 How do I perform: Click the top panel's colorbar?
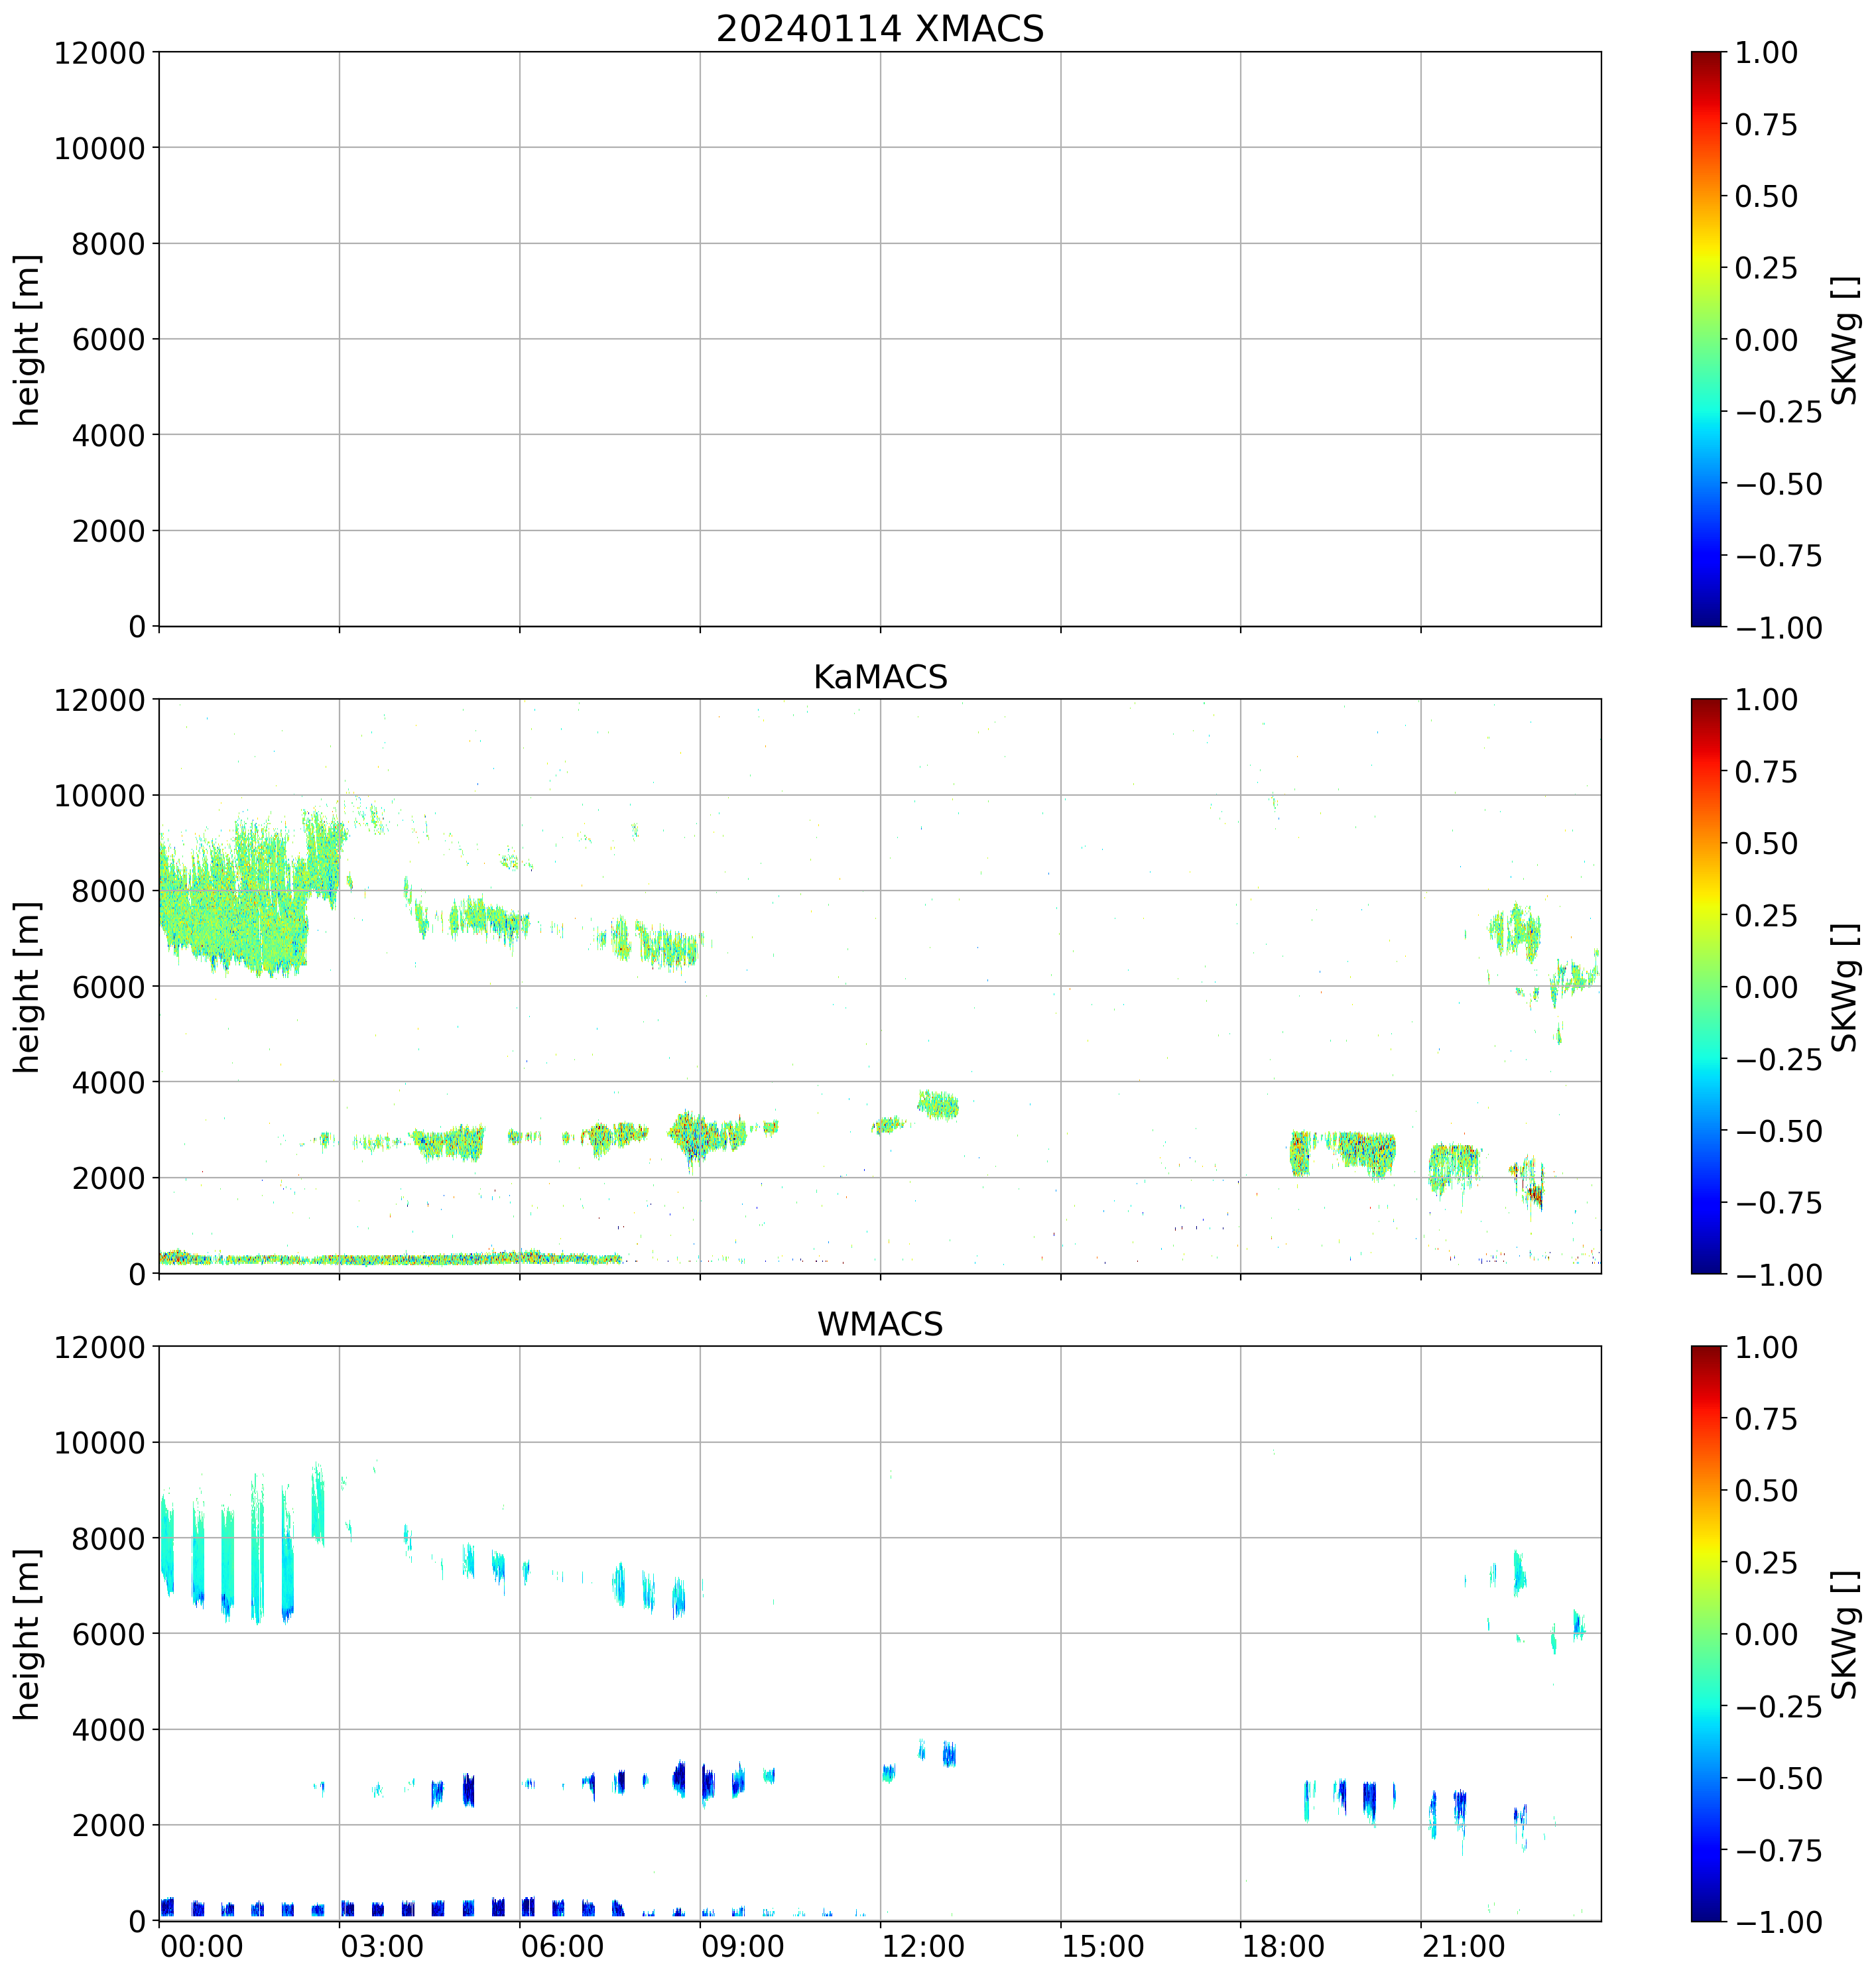[x=1706, y=339]
